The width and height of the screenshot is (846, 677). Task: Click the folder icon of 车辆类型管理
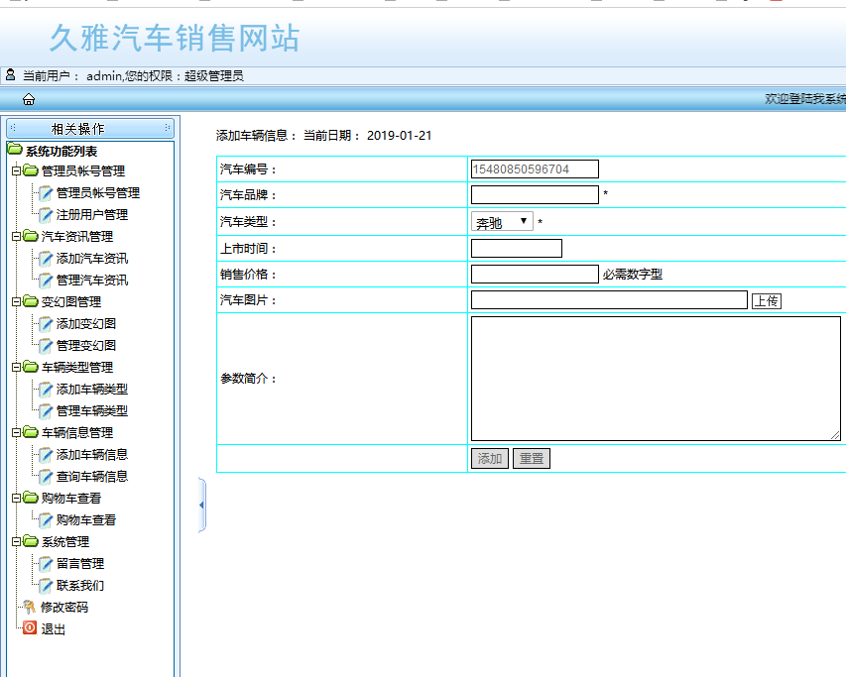pos(31,367)
